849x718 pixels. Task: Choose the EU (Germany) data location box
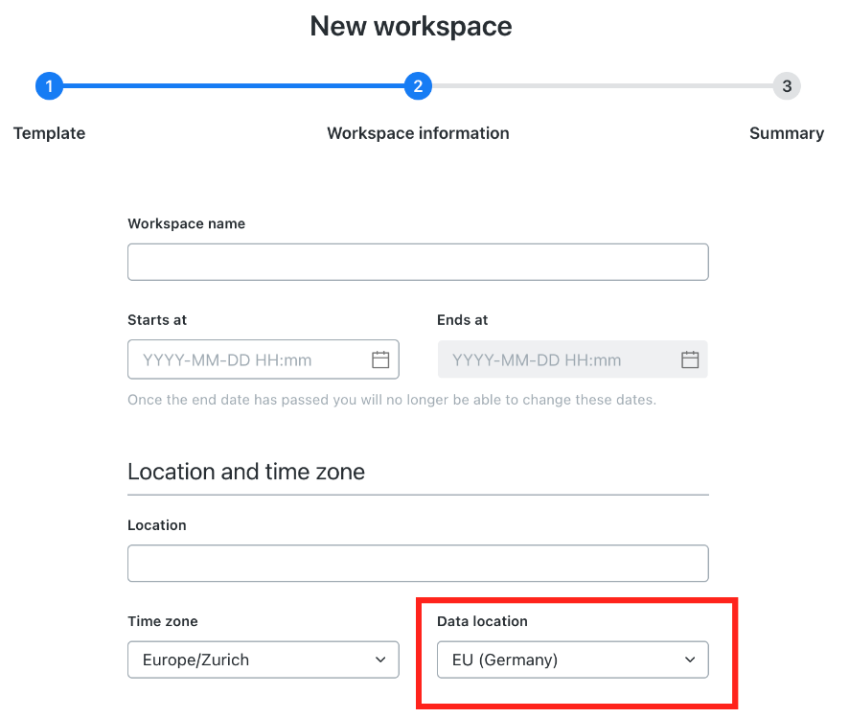[x=573, y=660]
